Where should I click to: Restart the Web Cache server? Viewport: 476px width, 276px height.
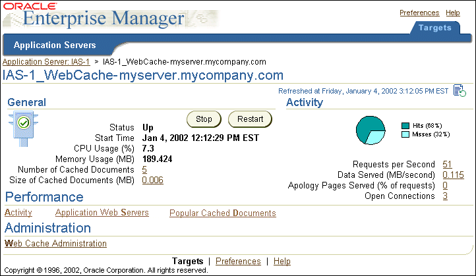250,119
